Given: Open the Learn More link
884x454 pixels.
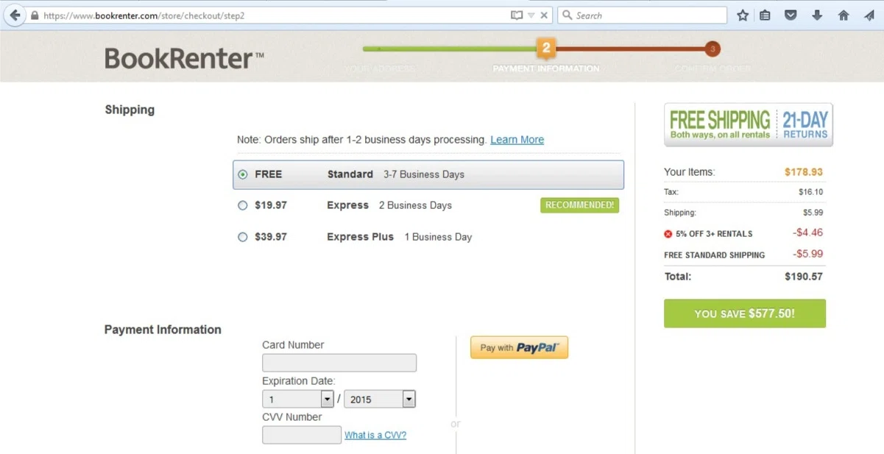Looking at the screenshot, I should pyautogui.click(x=517, y=140).
